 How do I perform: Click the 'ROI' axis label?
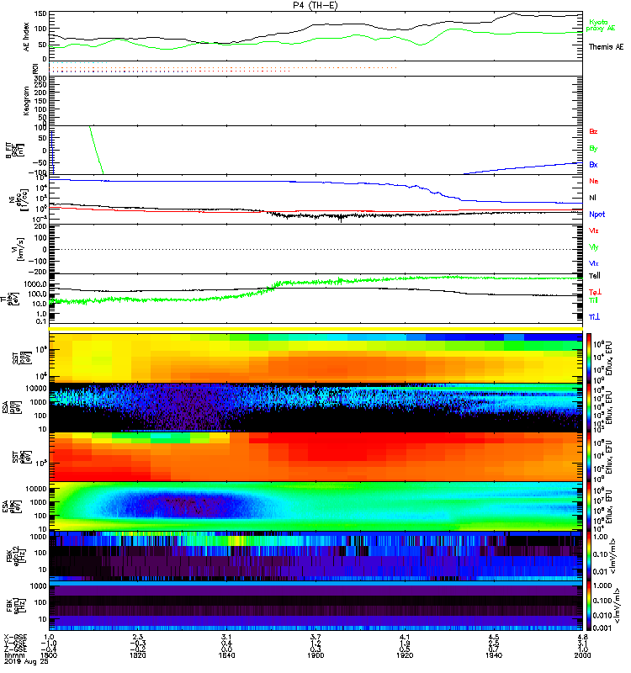click(35, 68)
